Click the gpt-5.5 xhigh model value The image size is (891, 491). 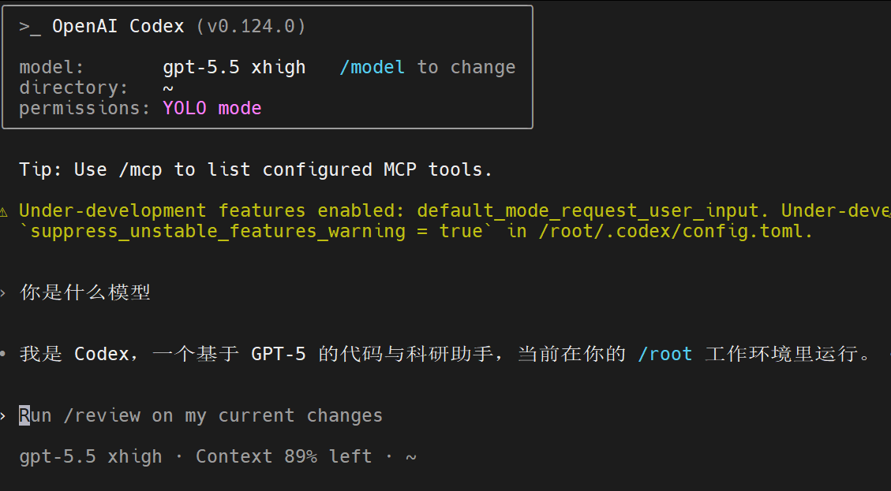[x=234, y=68]
